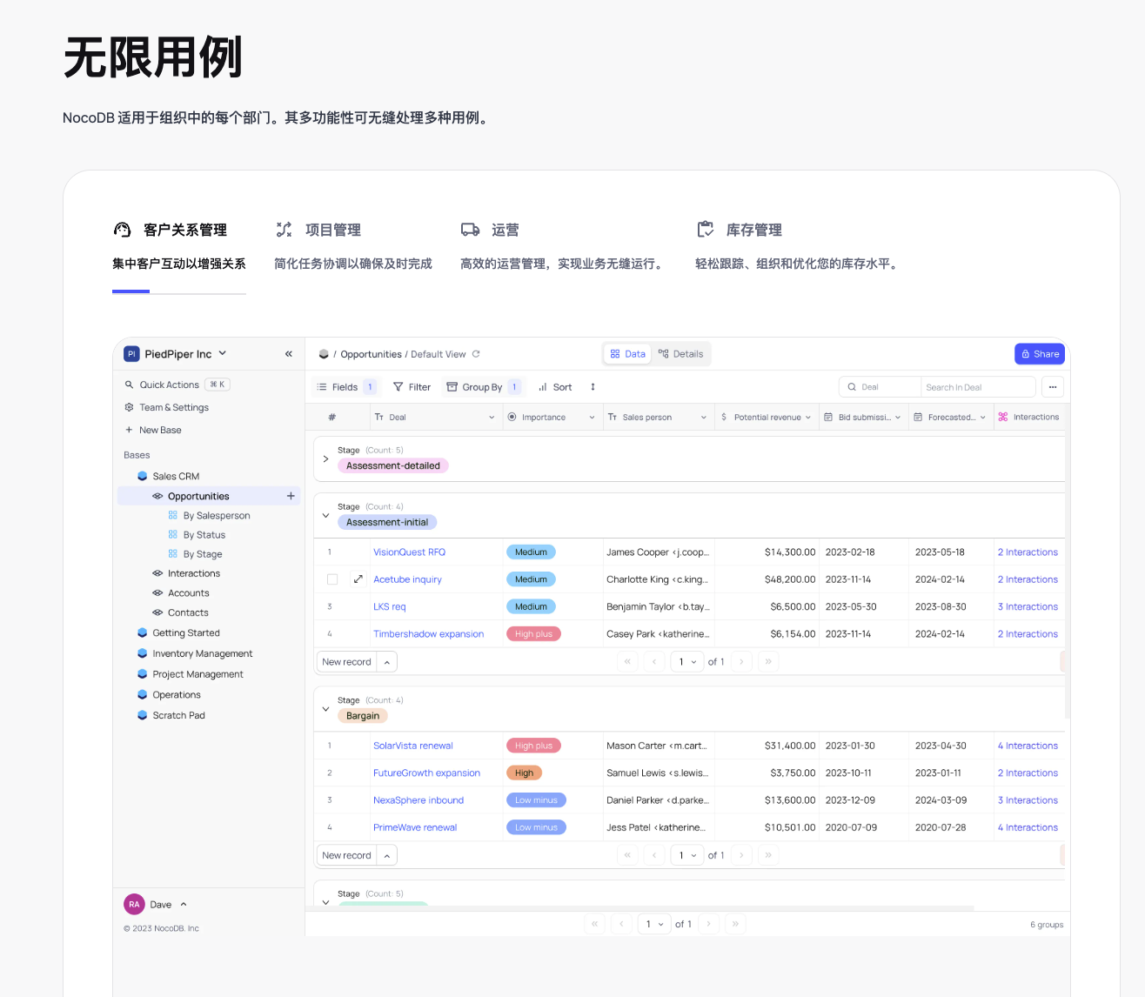Click the 运营 truck icon
Viewport: 1145px width, 997px height.
coord(470,230)
